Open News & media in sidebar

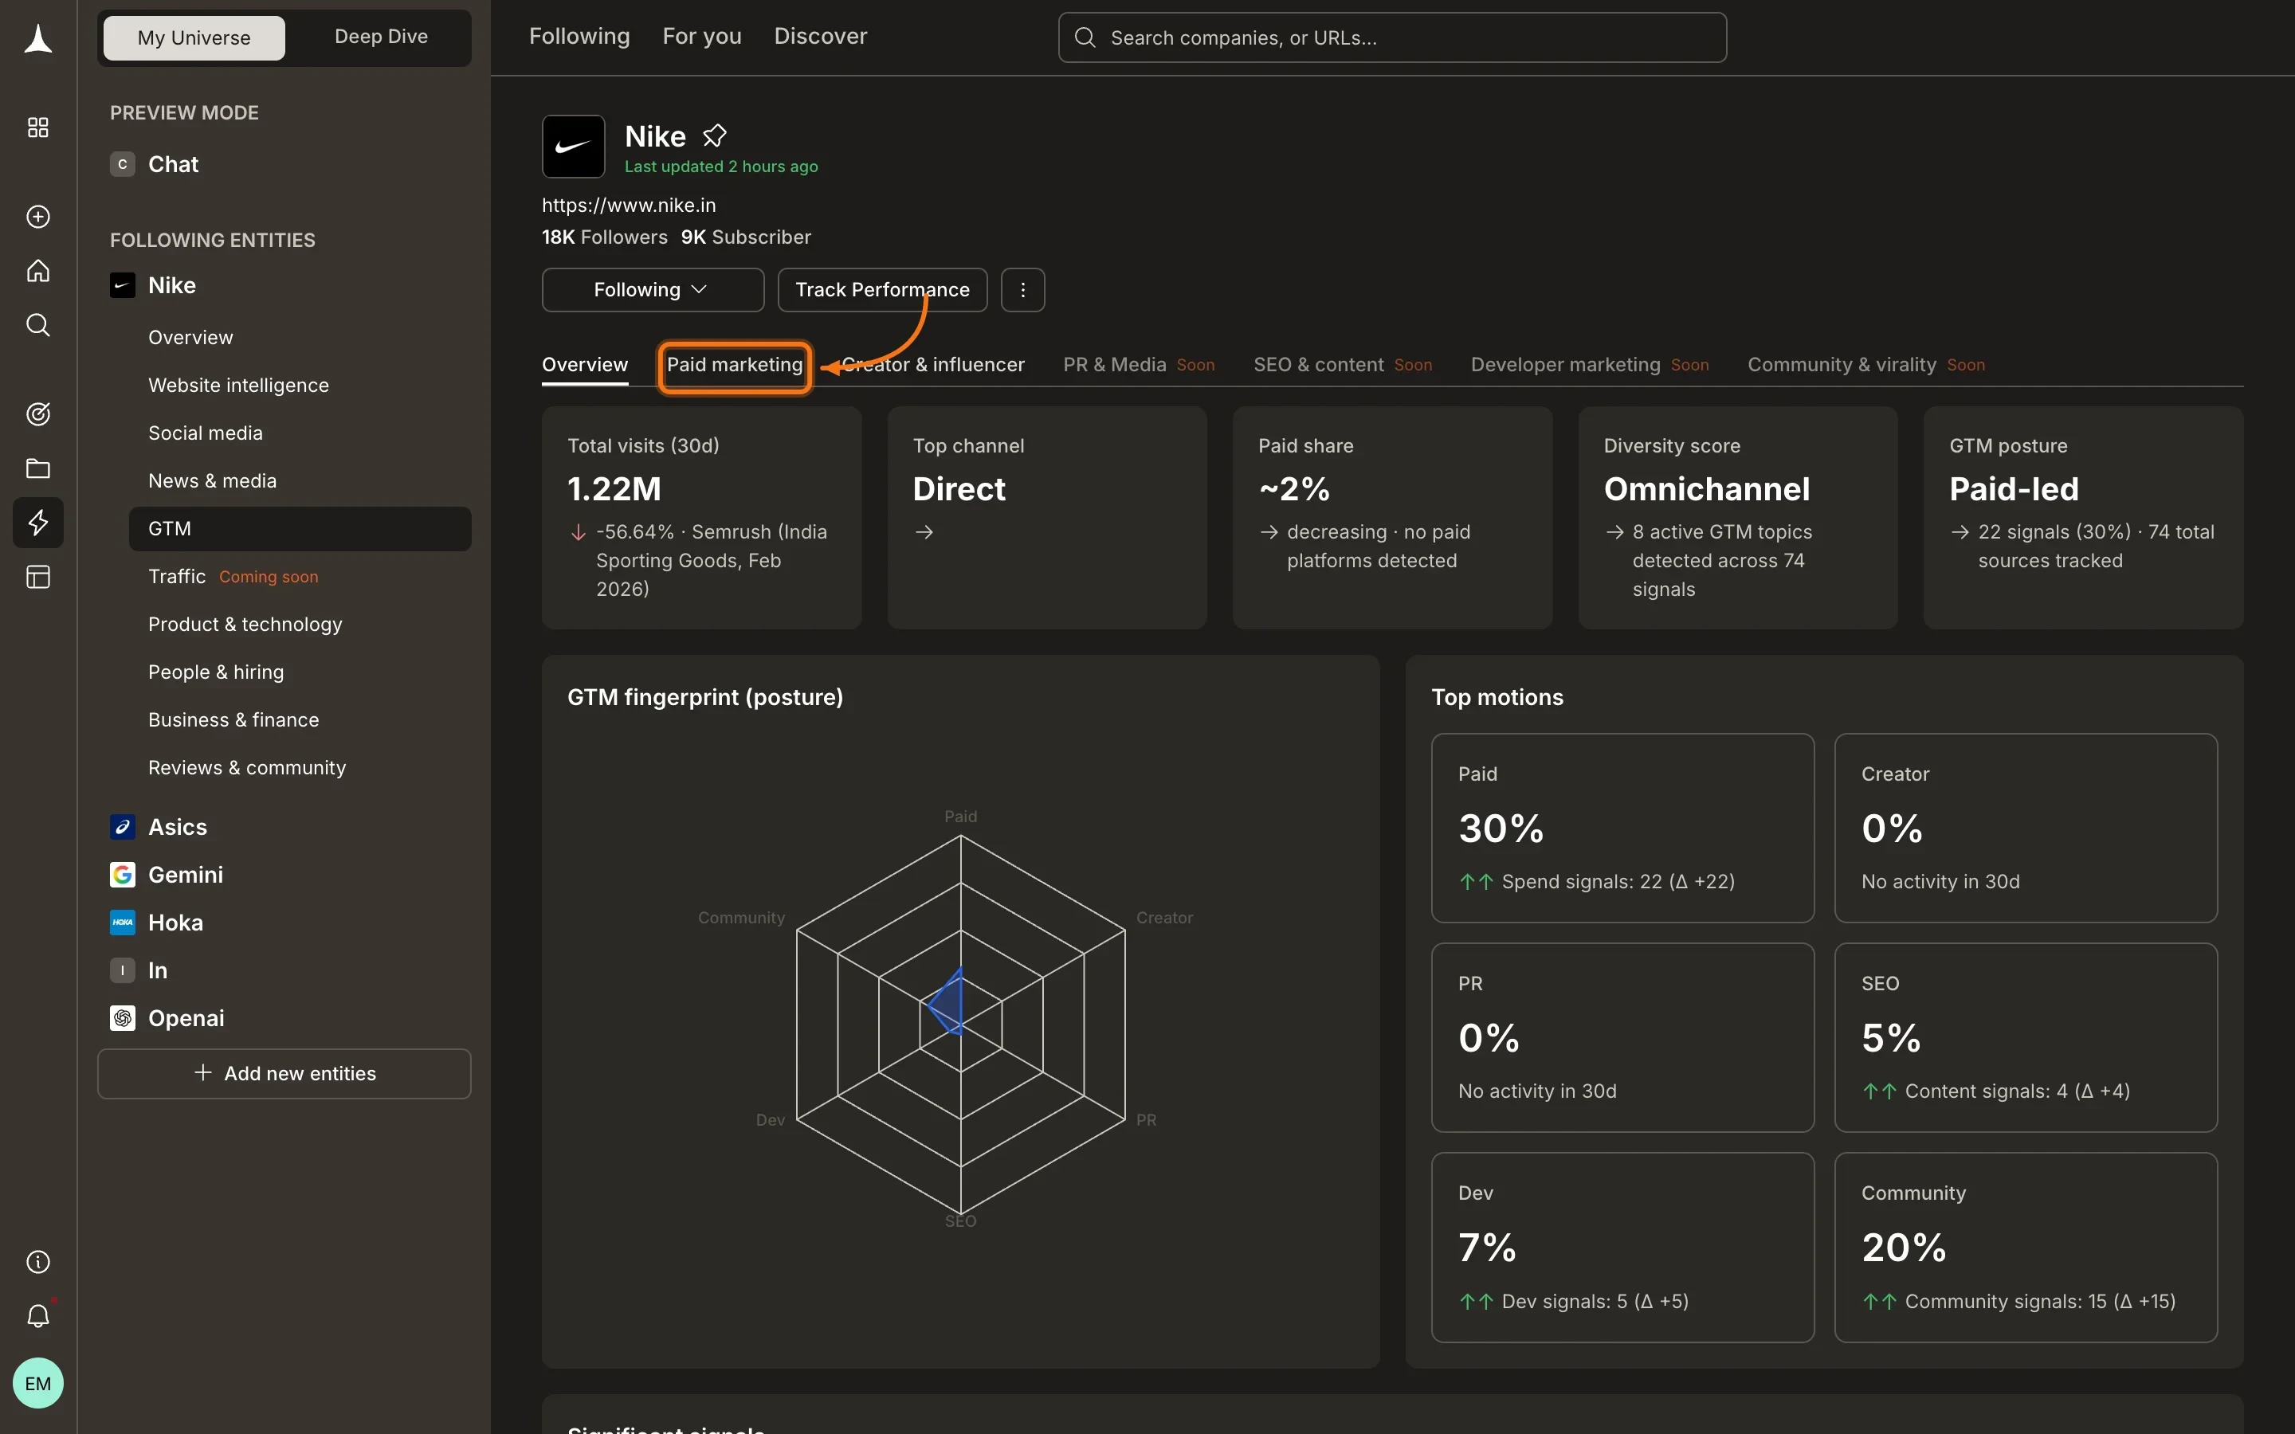[x=213, y=481]
